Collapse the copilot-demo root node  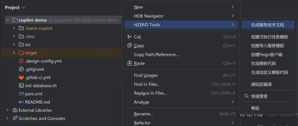(8, 20)
